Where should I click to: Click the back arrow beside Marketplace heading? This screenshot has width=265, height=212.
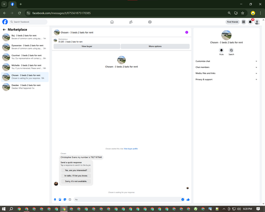(4, 30)
